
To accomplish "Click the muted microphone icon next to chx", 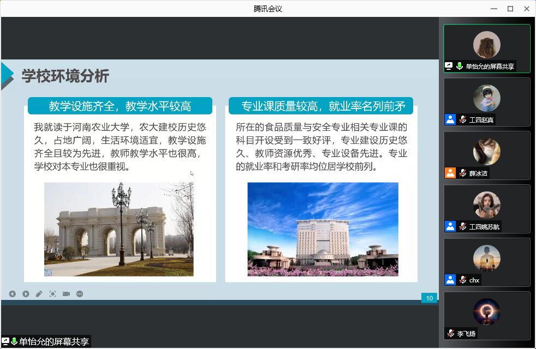I will click(x=462, y=280).
